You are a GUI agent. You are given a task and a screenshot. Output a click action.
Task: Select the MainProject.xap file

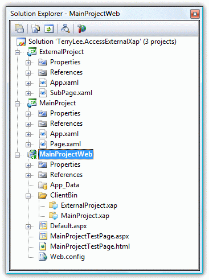point(85,216)
